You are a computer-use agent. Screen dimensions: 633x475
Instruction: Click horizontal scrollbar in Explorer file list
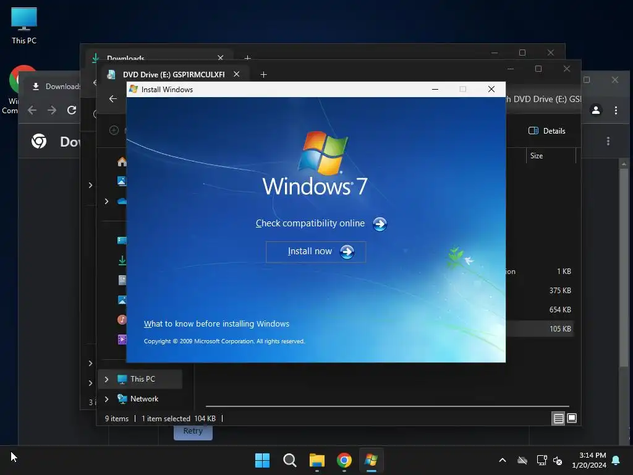pyautogui.click(x=388, y=406)
